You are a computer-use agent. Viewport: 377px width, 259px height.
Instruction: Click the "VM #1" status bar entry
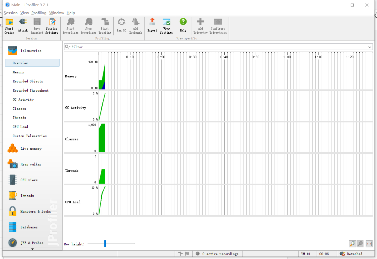click(306, 254)
